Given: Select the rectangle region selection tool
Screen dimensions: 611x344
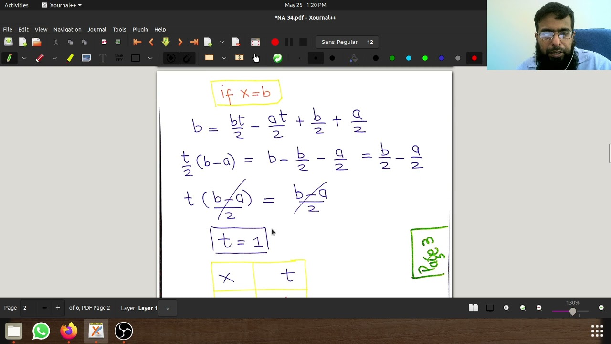Looking at the screenshot, I should click(209, 58).
